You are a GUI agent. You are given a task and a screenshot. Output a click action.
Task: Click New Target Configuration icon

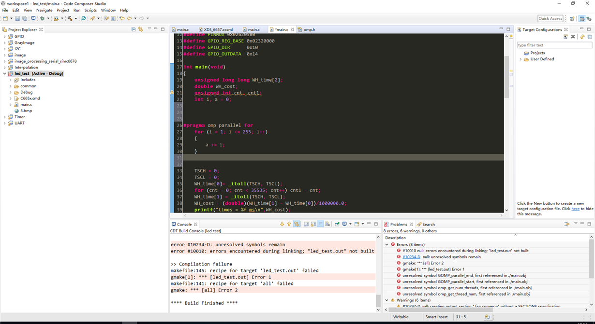coord(565,37)
